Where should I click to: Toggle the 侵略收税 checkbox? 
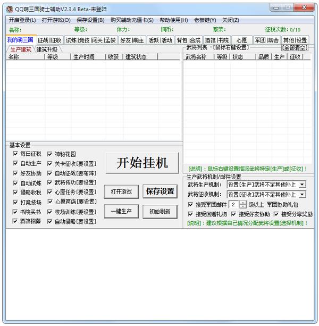point(15,193)
